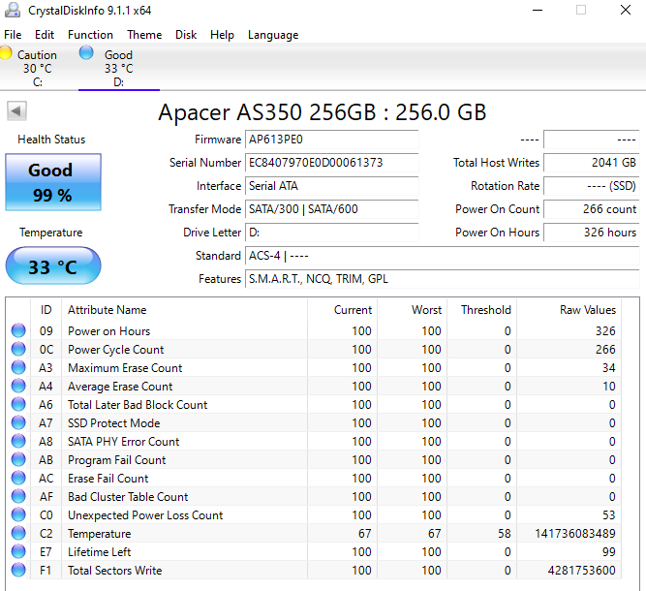The image size is (646, 591).
Task: Open the Help menu
Action: (x=222, y=35)
